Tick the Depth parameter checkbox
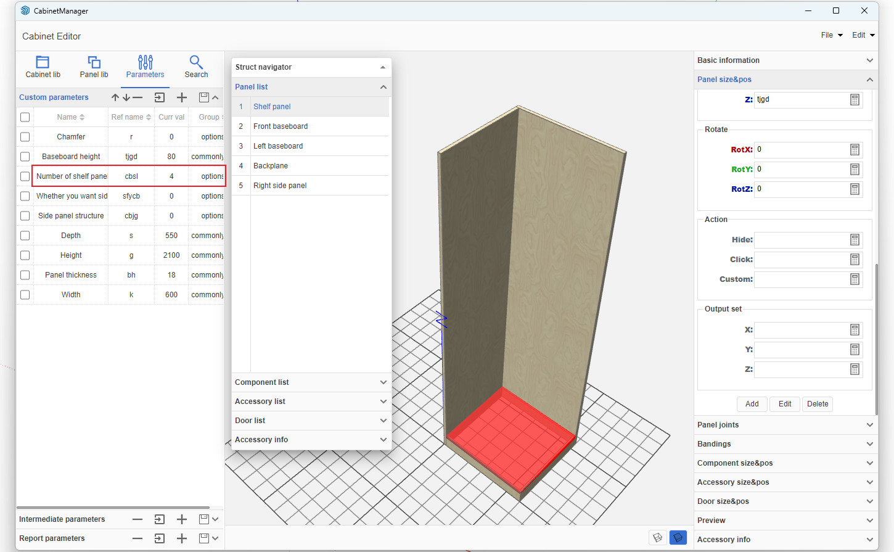894x552 pixels. pyautogui.click(x=25, y=236)
